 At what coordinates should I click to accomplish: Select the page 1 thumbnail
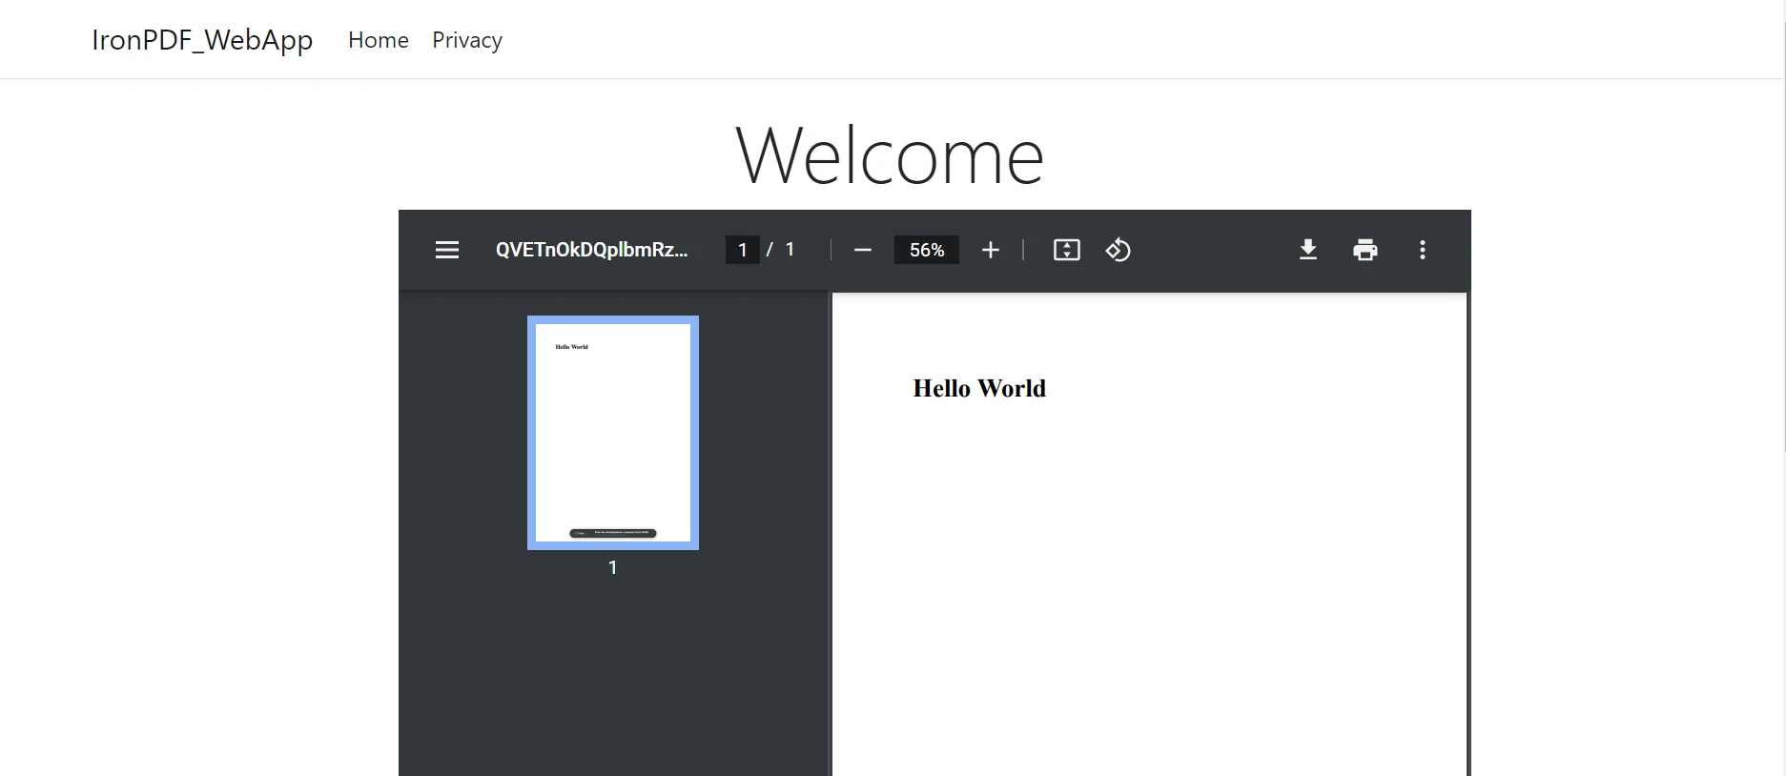click(x=613, y=433)
